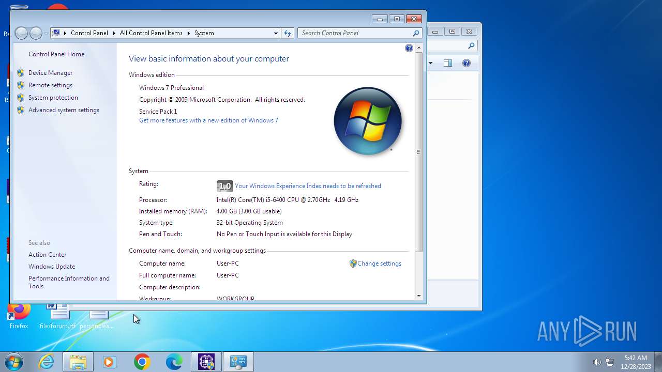This screenshot has height=372, width=662.
Task: Click Get more features with new edition link
Action: click(x=208, y=120)
